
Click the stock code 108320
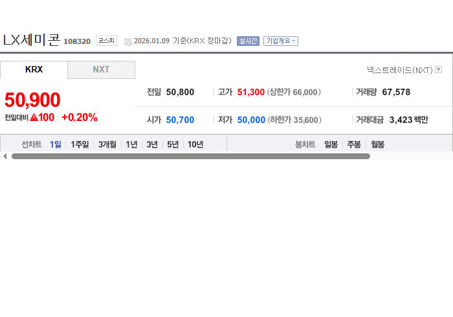[77, 41]
